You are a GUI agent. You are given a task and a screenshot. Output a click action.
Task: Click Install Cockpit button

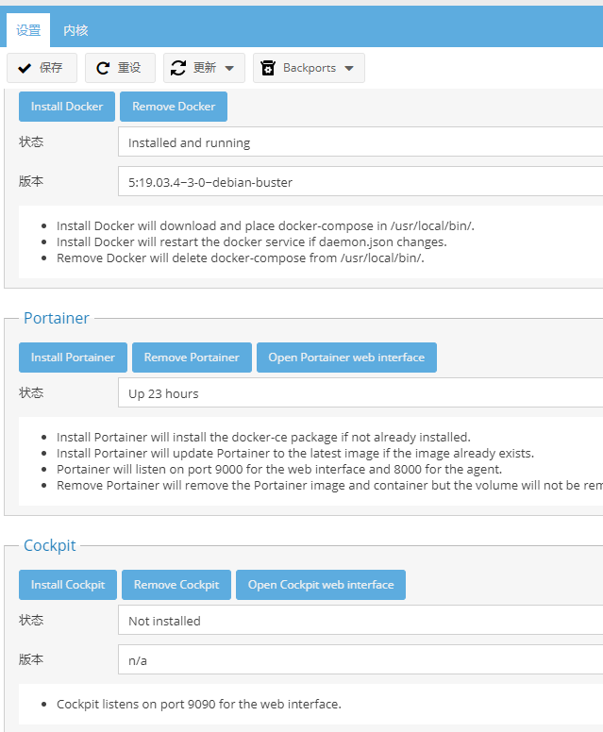(x=68, y=585)
